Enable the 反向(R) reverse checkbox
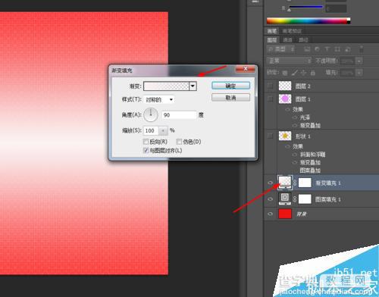 [x=146, y=142]
